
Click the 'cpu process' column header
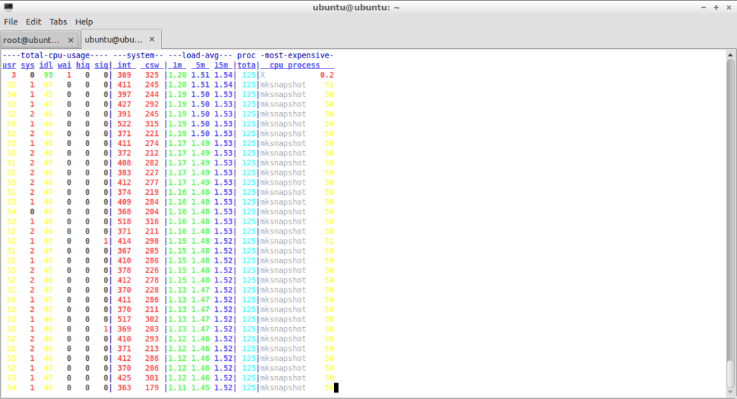pos(294,65)
